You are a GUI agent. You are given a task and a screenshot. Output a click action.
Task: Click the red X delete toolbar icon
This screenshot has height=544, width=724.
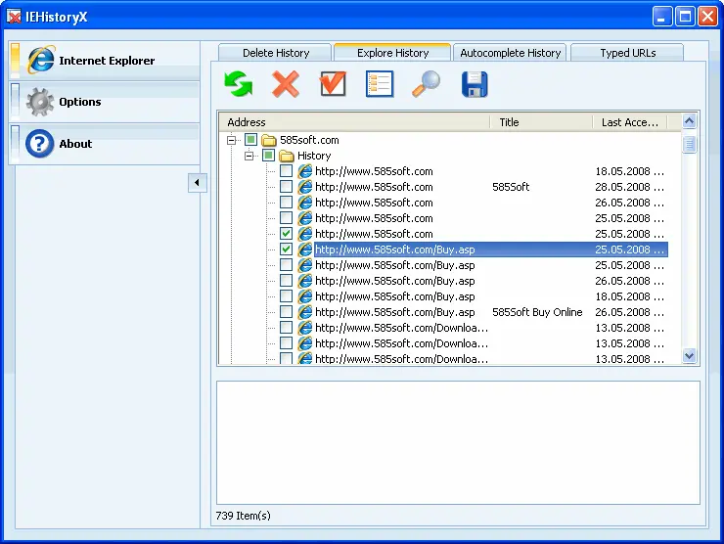[286, 84]
